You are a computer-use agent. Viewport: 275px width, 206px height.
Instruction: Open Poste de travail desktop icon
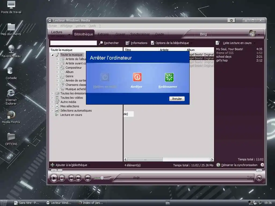(x=11, y=7)
